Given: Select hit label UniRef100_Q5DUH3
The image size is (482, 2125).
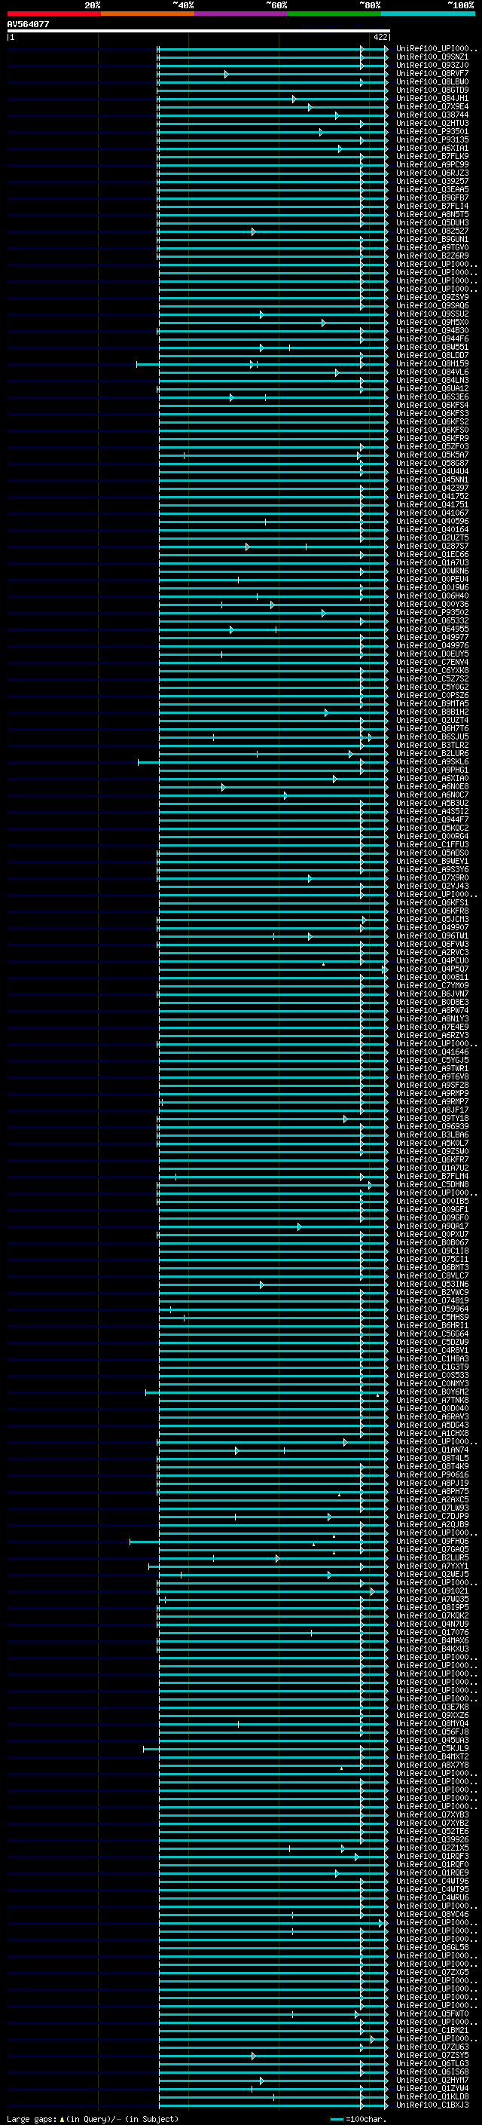Looking at the screenshot, I should [x=432, y=222].
